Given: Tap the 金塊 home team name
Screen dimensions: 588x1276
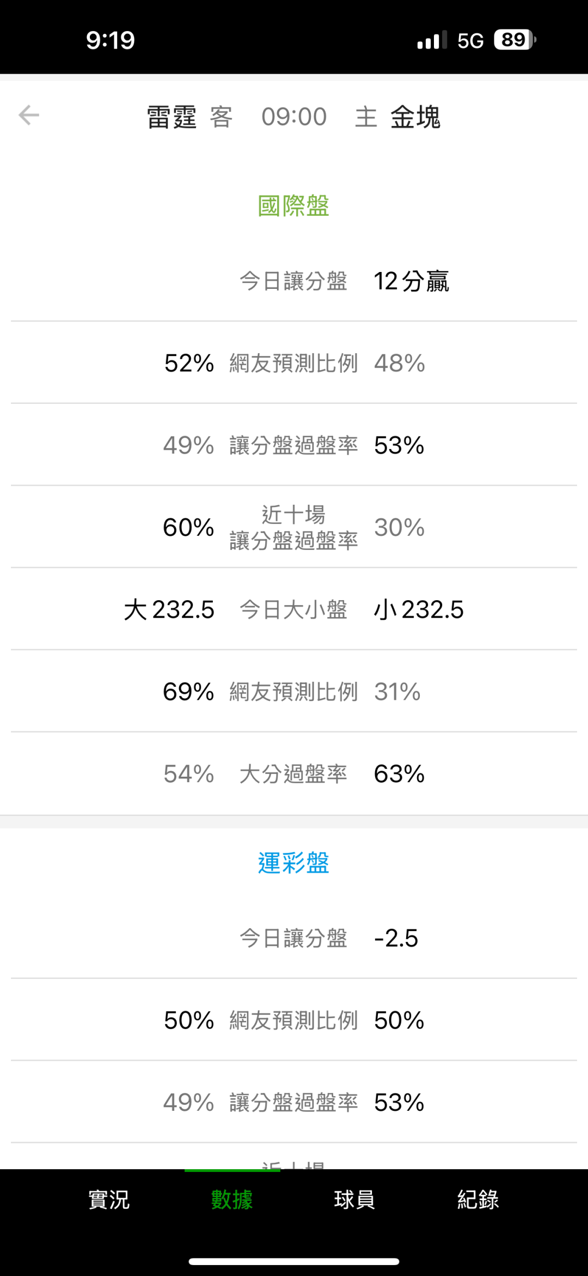Looking at the screenshot, I should [x=415, y=117].
